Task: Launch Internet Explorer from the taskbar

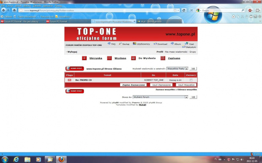Action: tap(16, 159)
